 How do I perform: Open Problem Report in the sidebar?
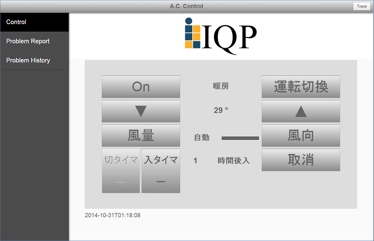coord(35,41)
